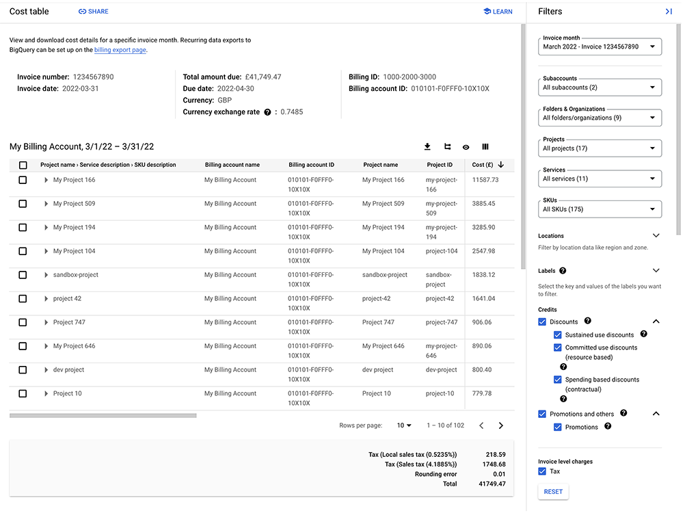Open the Services filter dropdown

click(600, 179)
